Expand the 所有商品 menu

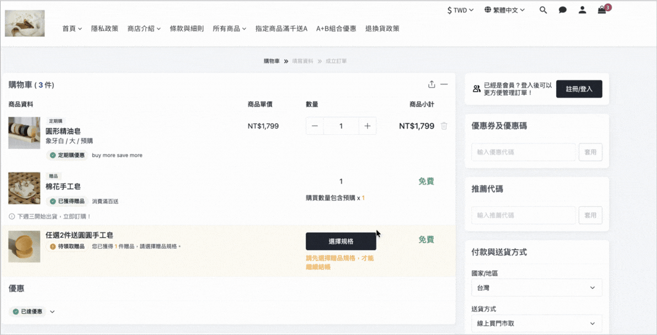point(229,28)
